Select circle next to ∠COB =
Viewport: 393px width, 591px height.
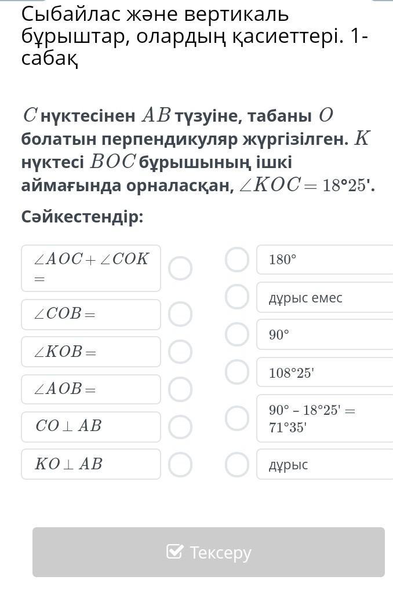click(180, 314)
